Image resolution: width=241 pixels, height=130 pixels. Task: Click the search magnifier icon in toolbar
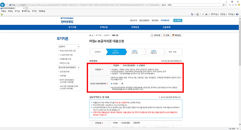(x=224, y=5)
